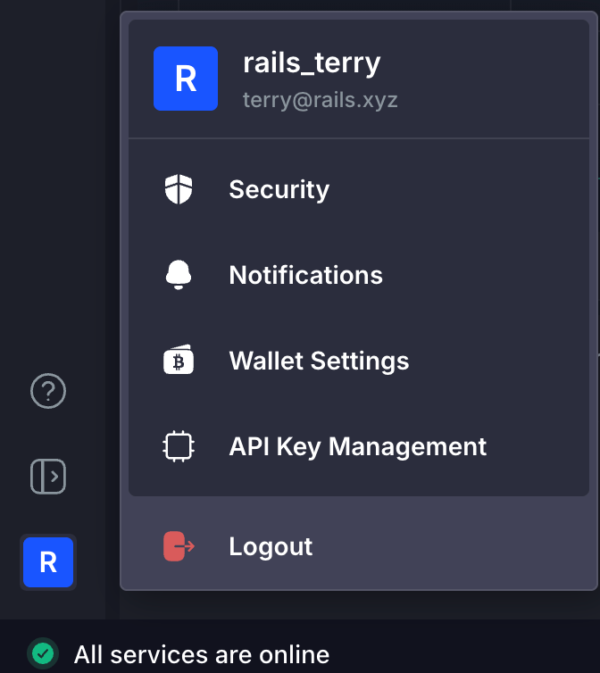Screen dimensions: 600x673
Task: Expand the sidebar with the panel icon
Action: point(48,477)
